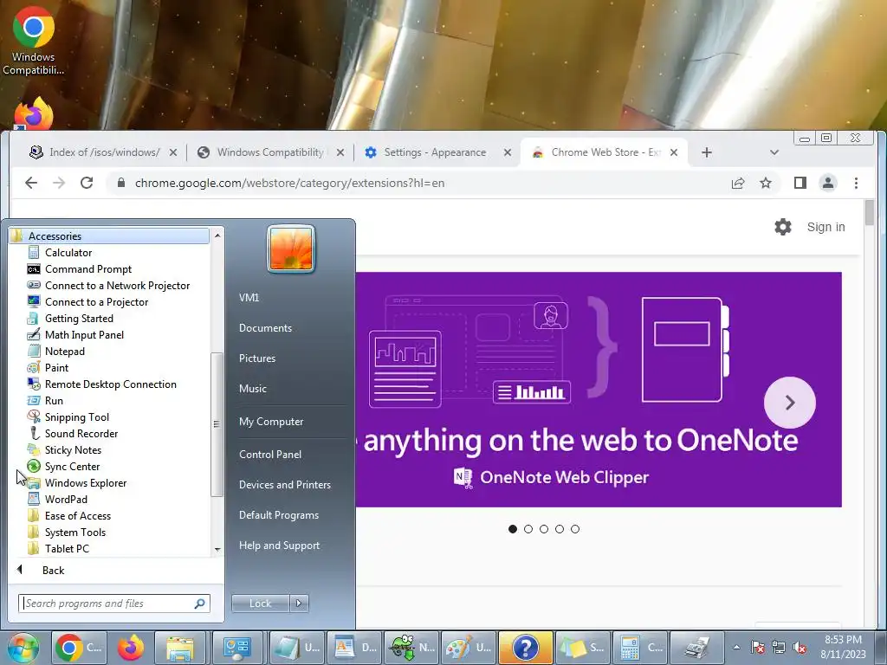Select fourth carousel dot indicator
Image resolution: width=887 pixels, height=665 pixels.
coord(560,529)
